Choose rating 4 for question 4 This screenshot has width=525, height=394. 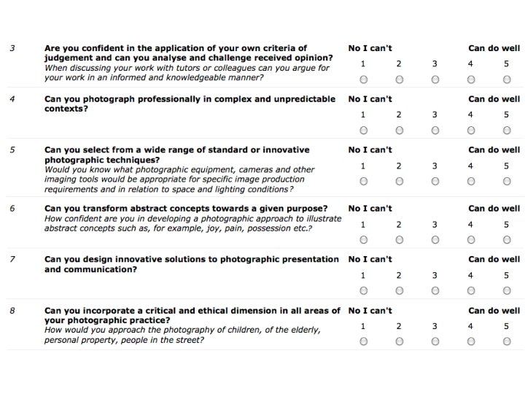[471, 131]
